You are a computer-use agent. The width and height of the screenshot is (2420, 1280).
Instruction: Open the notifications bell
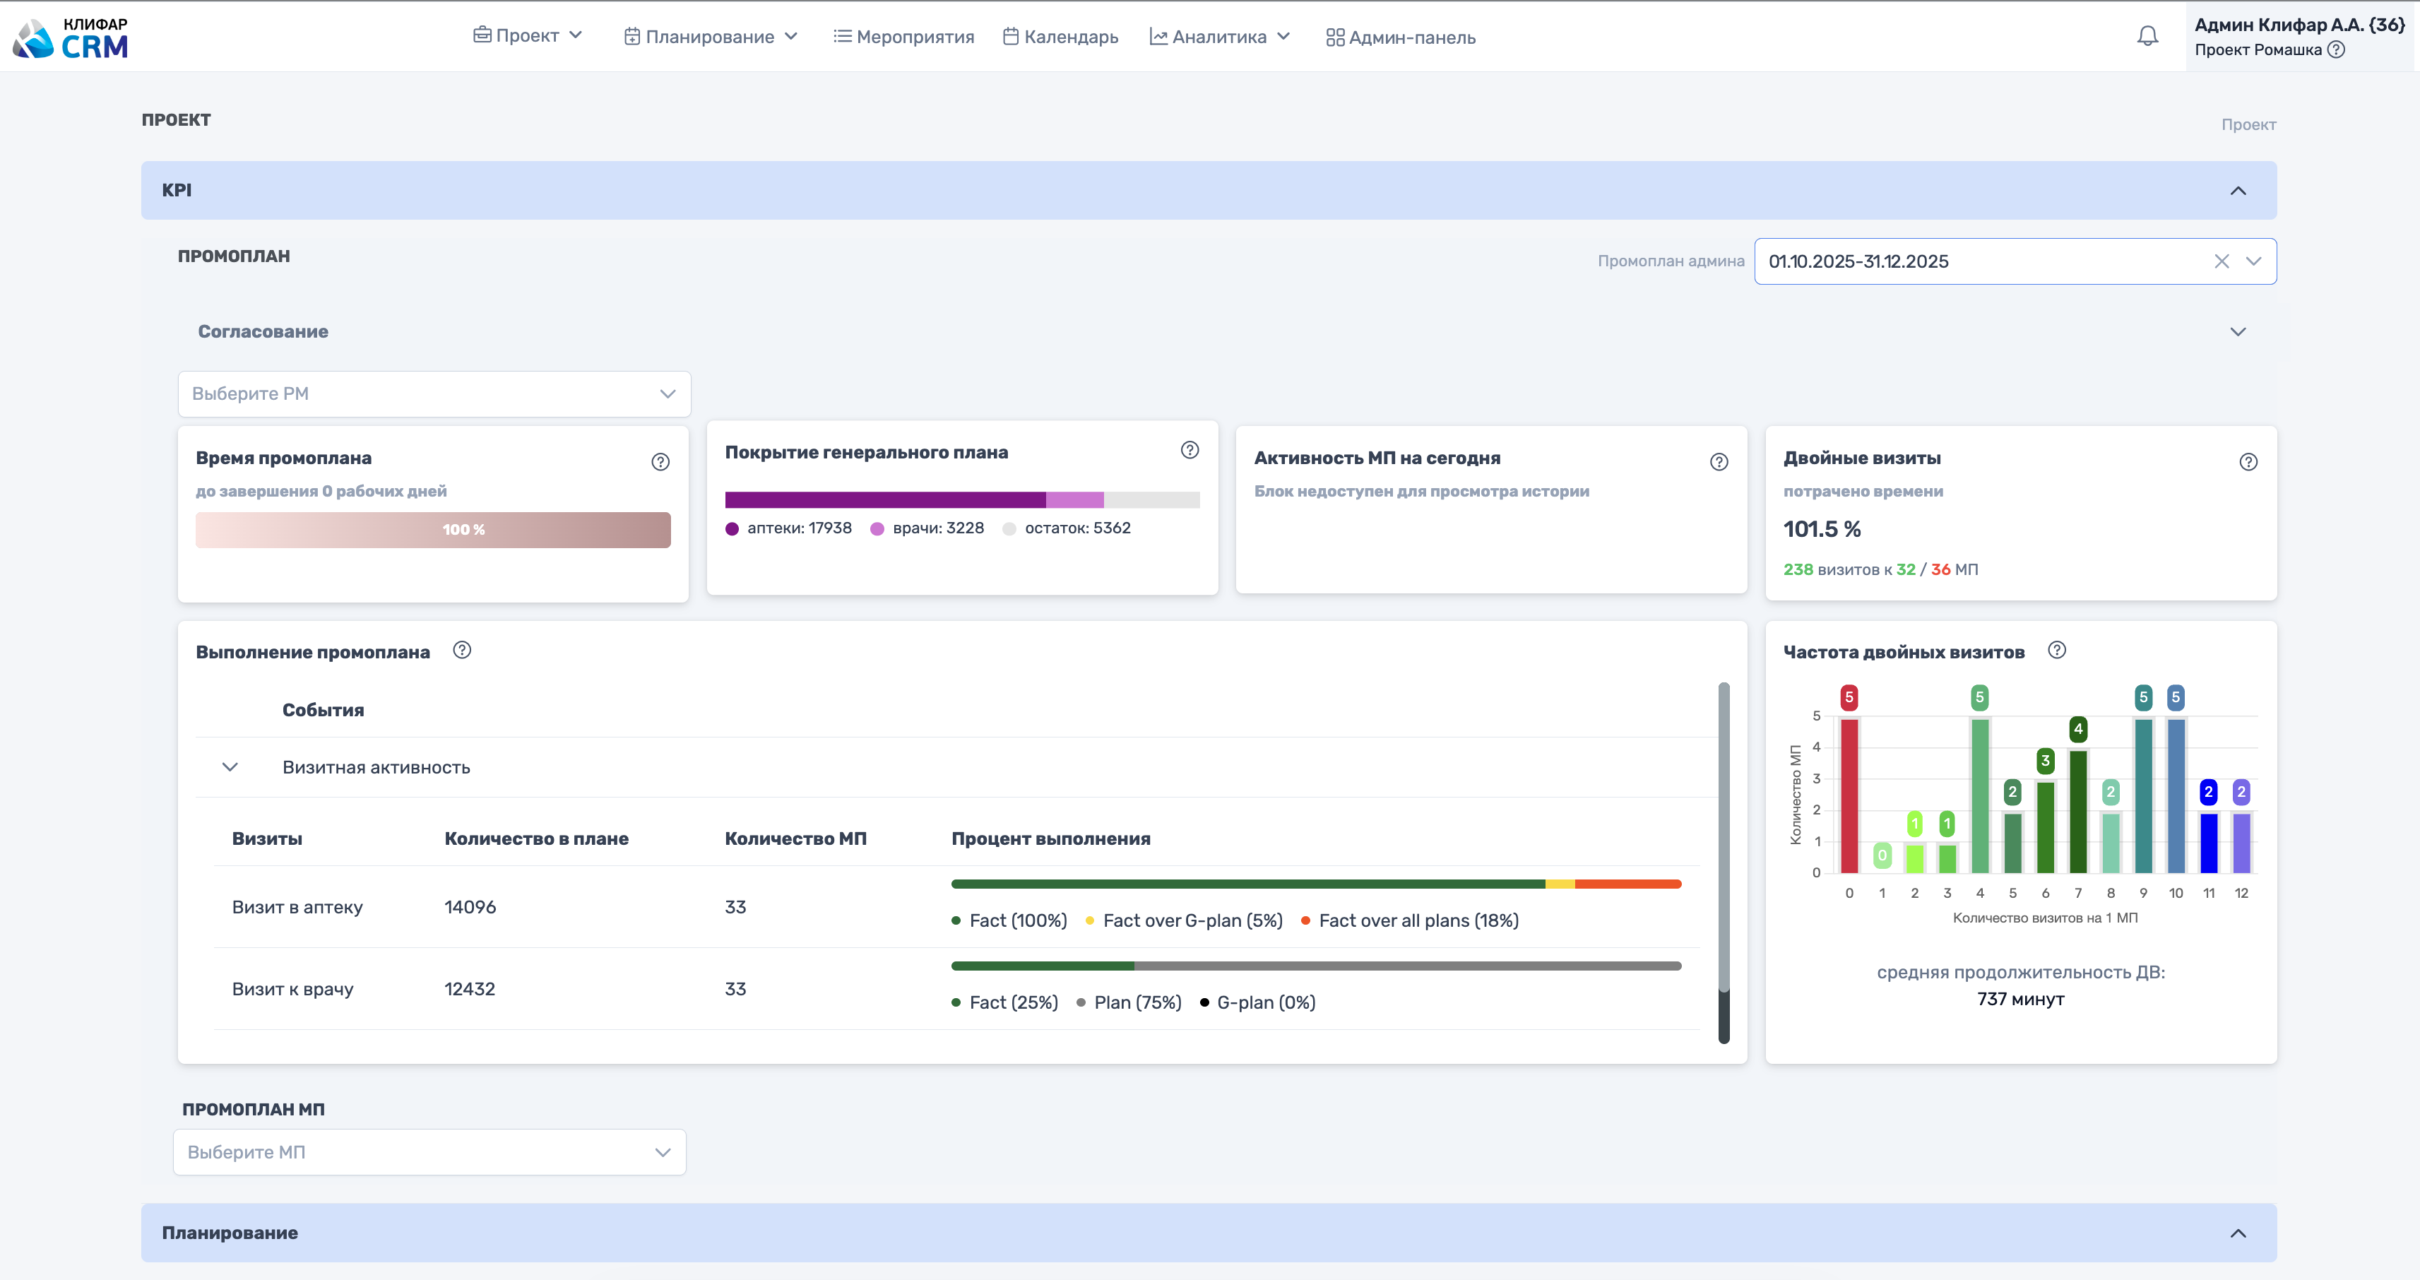(2147, 37)
